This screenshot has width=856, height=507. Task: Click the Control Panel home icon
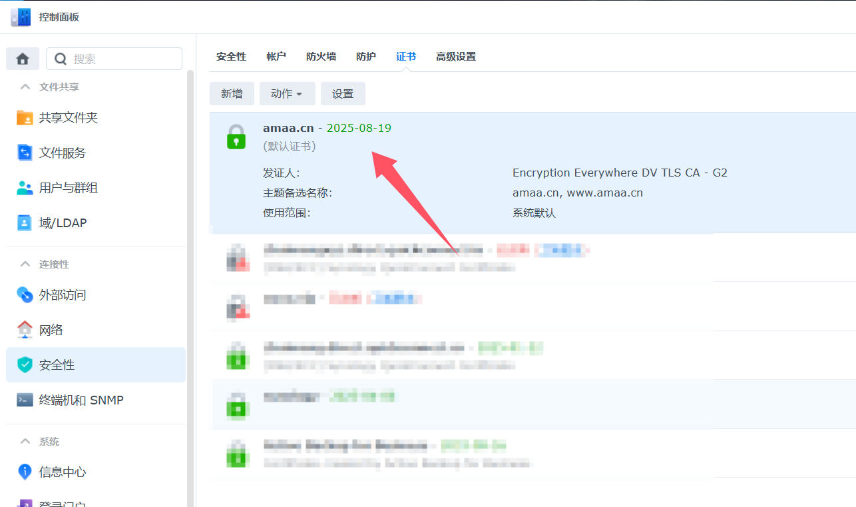pyautogui.click(x=23, y=59)
